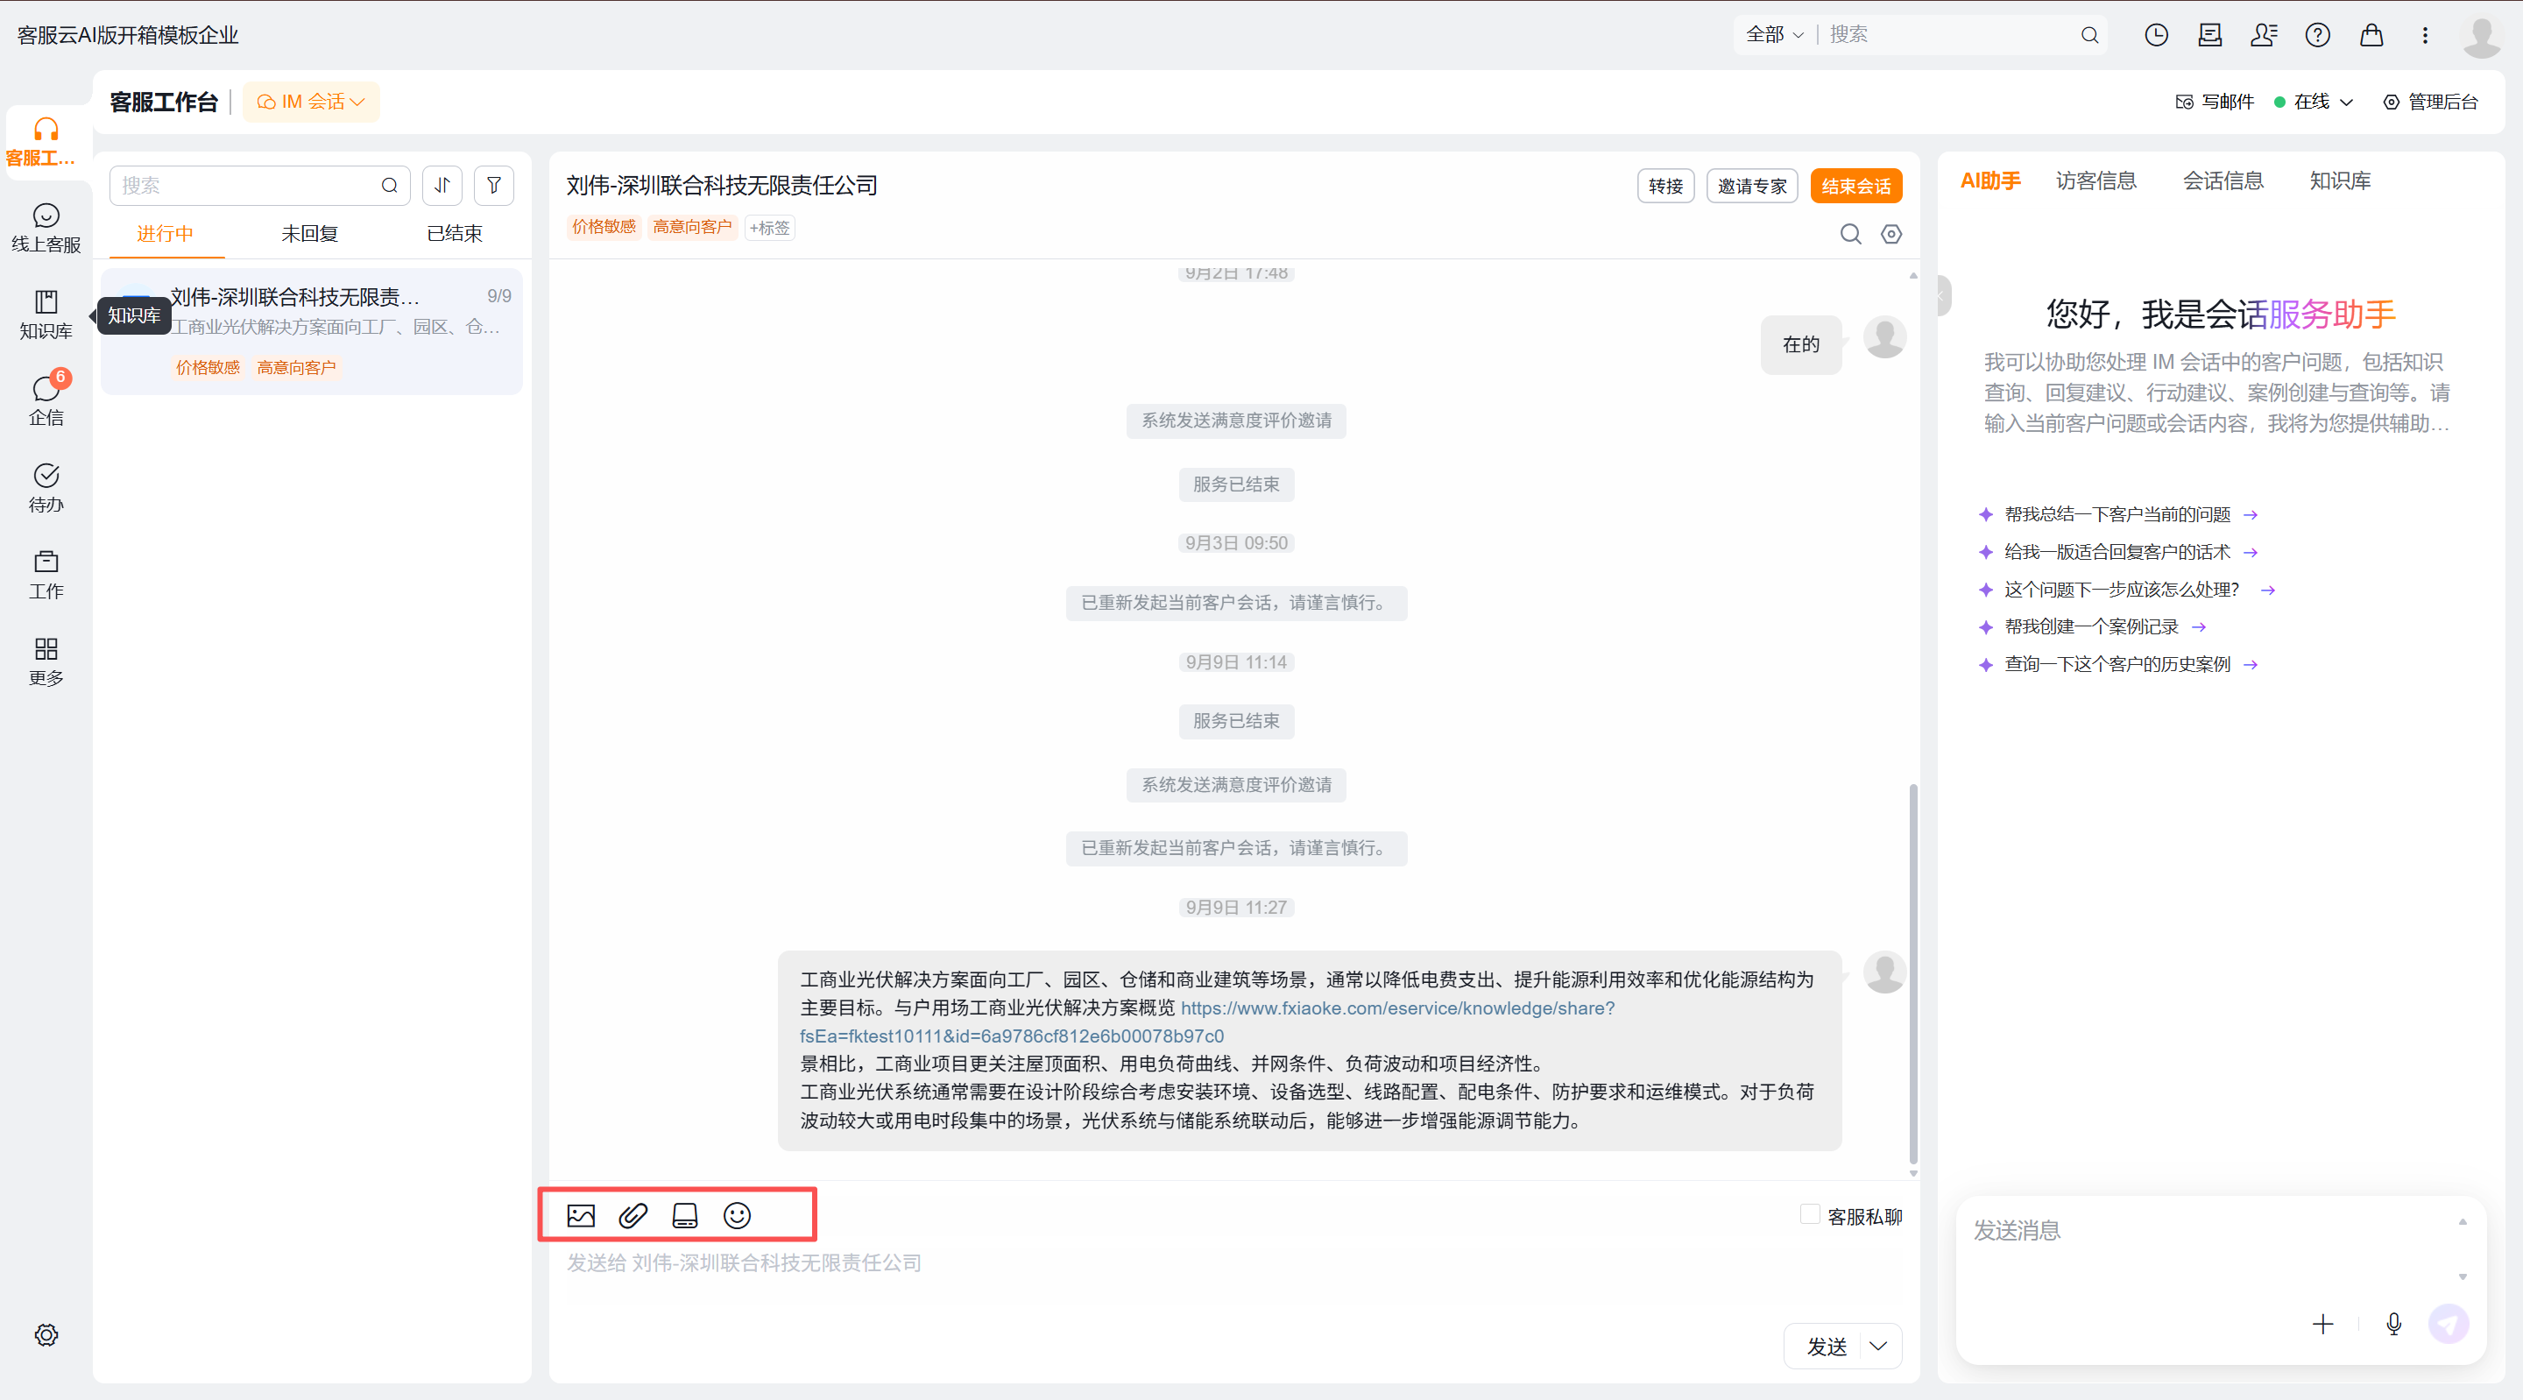Click the global search magnifier icon
The image size is (2523, 1400).
[2089, 35]
